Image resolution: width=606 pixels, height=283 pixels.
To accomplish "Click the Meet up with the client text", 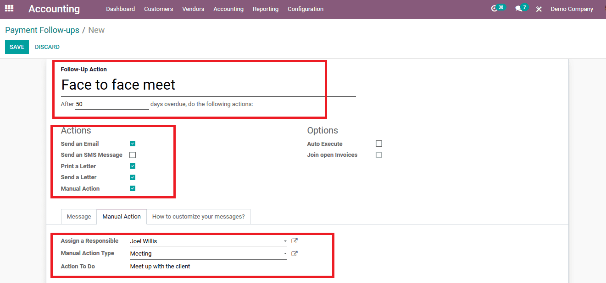I will coord(160,267).
